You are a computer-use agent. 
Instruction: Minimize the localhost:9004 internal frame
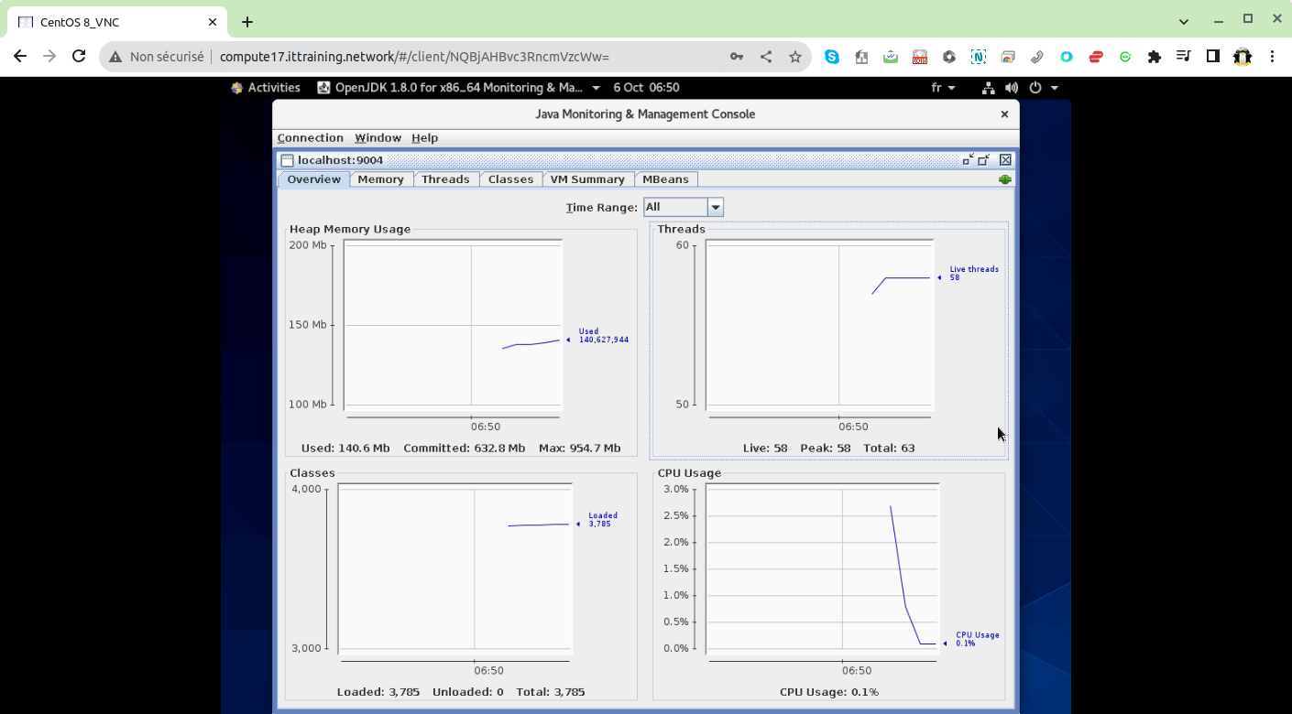click(968, 160)
